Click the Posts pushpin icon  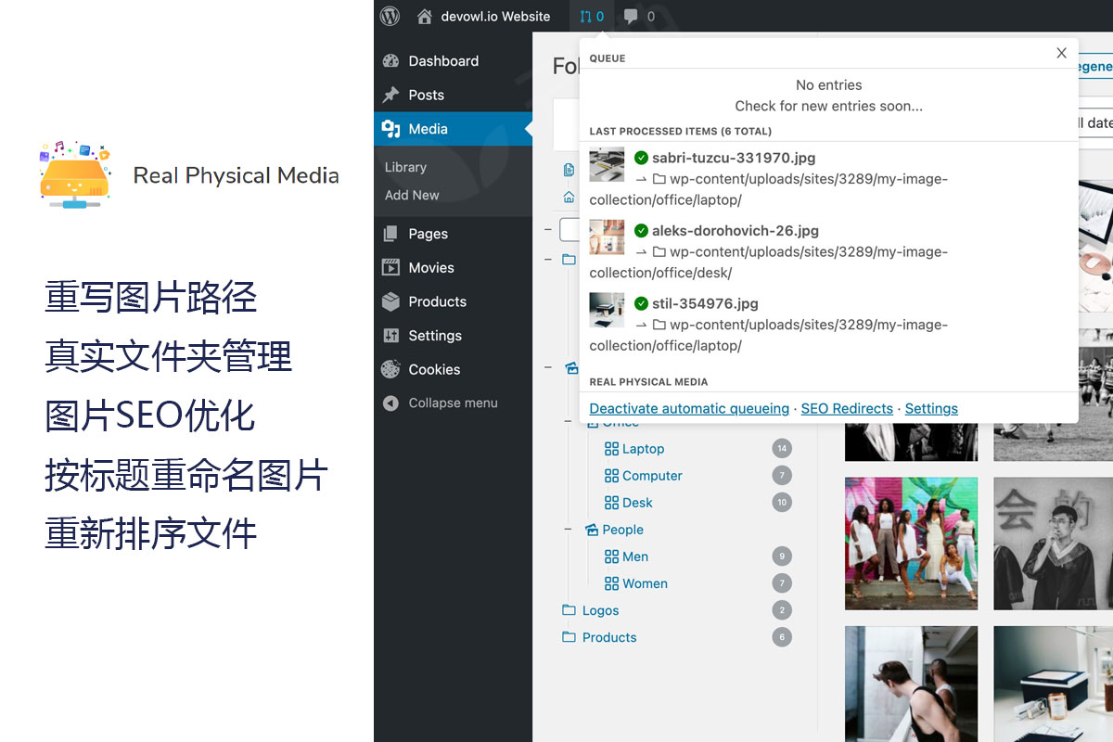(x=390, y=95)
